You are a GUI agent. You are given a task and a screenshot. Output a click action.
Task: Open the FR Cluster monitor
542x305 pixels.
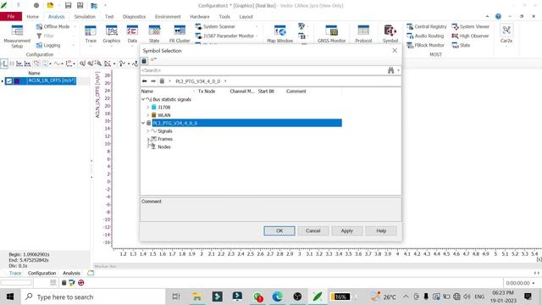tap(180, 34)
